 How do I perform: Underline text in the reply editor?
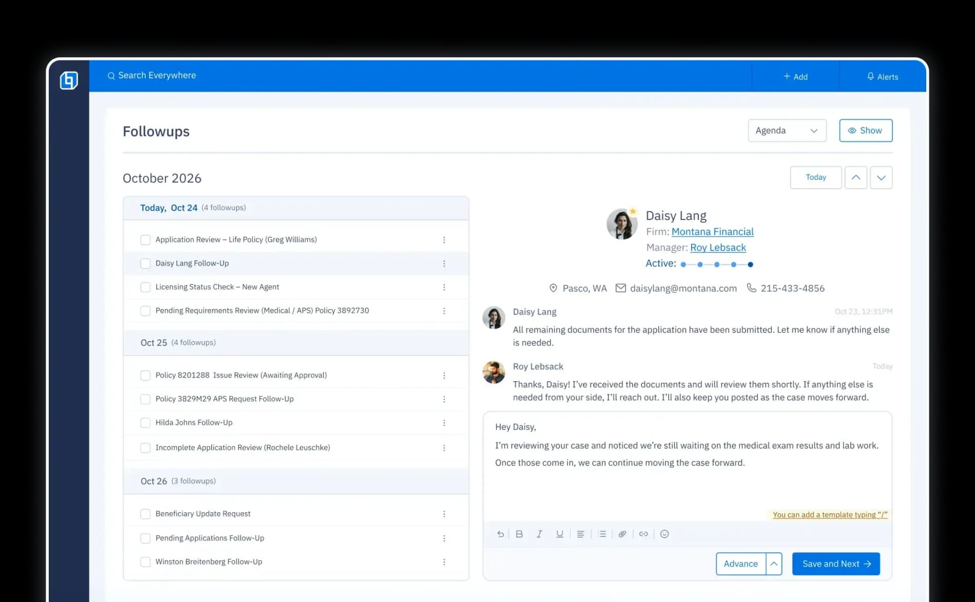click(x=560, y=534)
